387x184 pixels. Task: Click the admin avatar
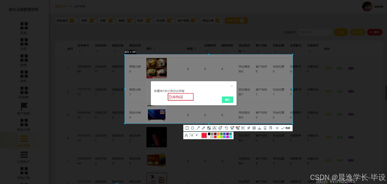point(367,6)
